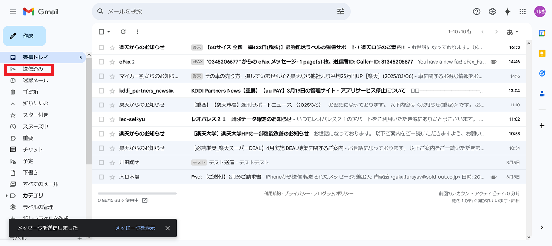Tick checkbox for 井田翔太 email
Image resolution: width=552 pixels, height=246 pixels.
click(101, 163)
